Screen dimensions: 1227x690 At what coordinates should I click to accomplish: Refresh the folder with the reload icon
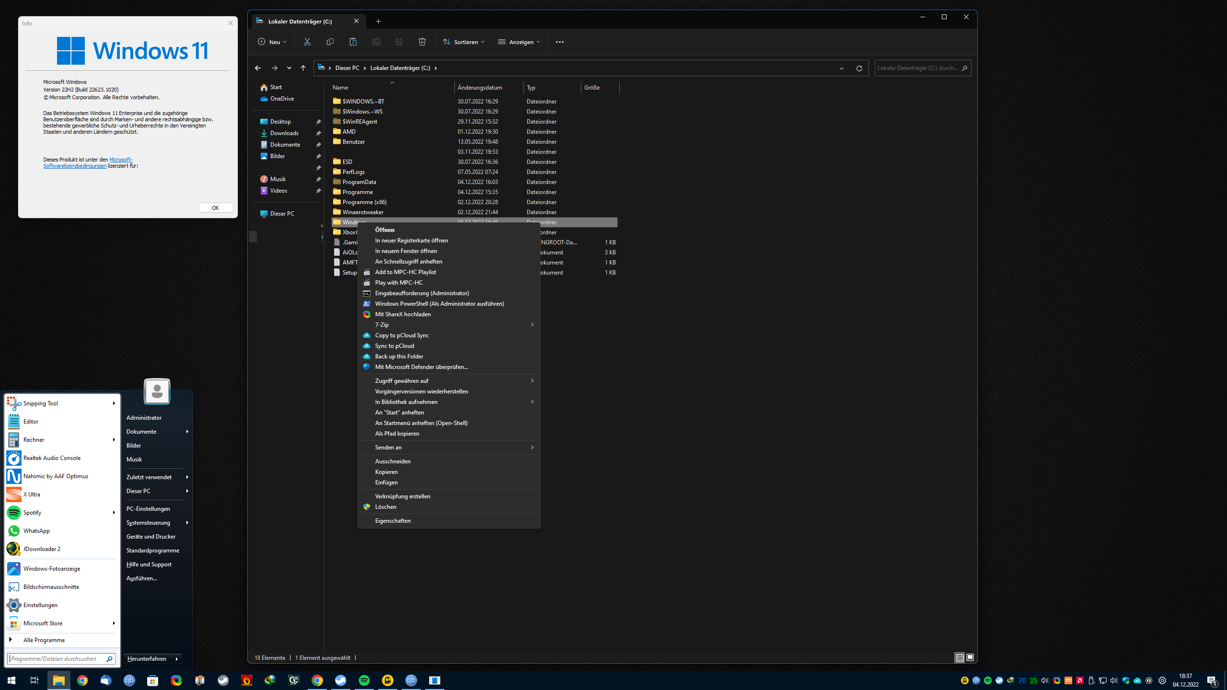tap(859, 68)
